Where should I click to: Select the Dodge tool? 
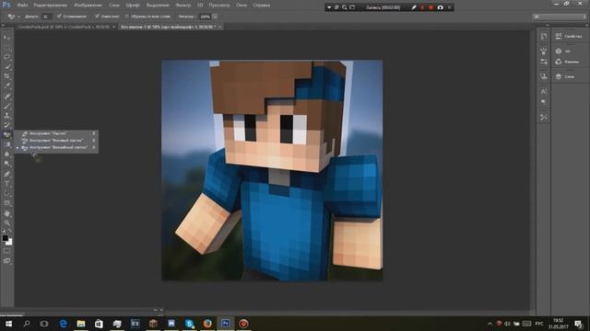[x=6, y=164]
